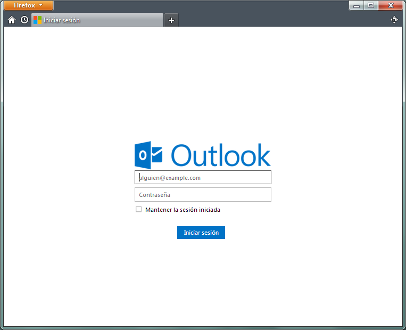Focus the email address field

pyautogui.click(x=203, y=177)
